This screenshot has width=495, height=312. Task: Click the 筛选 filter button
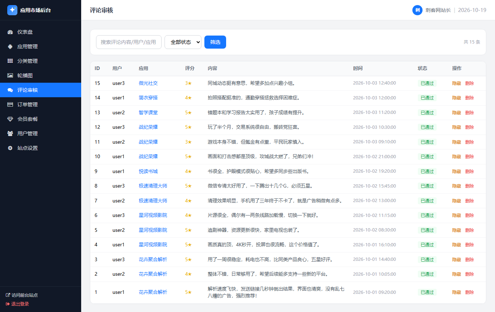[x=215, y=42]
